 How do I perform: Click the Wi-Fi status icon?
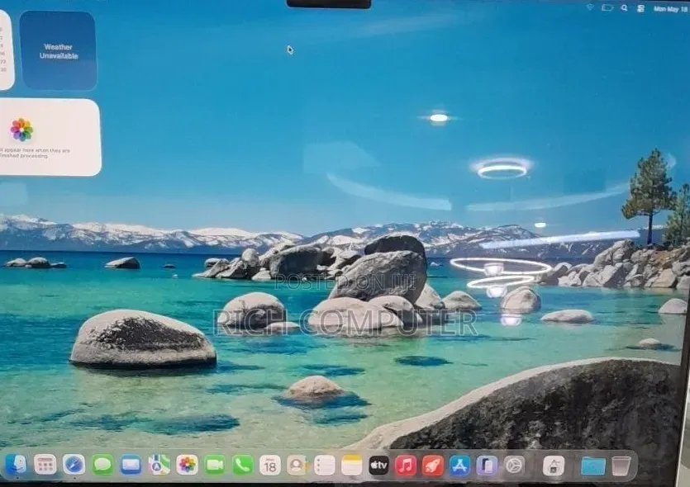point(590,7)
